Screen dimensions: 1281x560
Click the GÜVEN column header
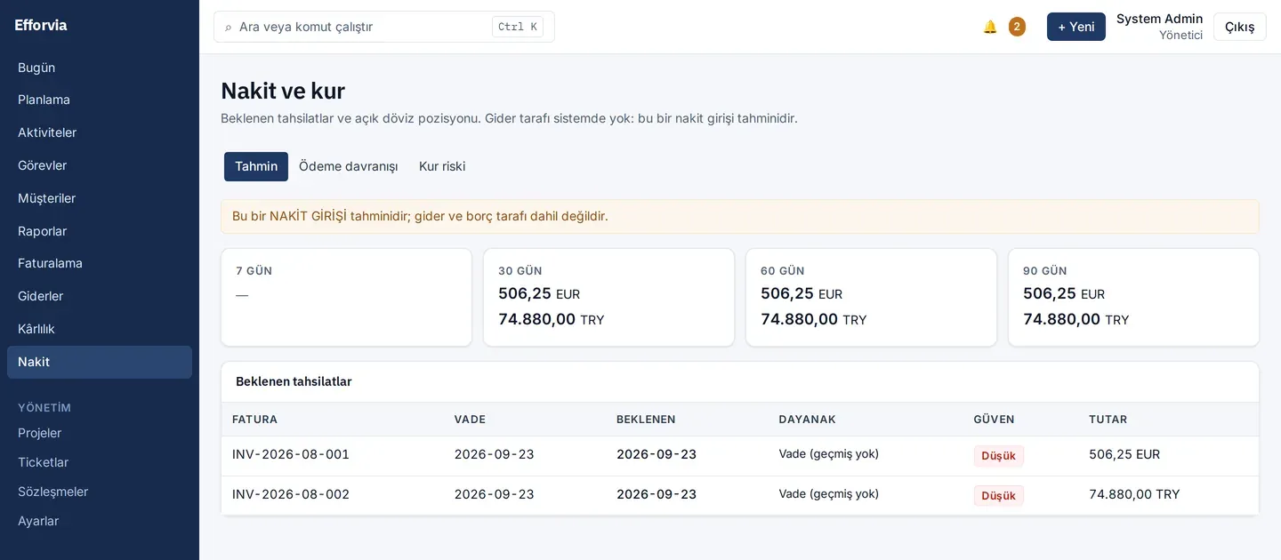(x=995, y=420)
